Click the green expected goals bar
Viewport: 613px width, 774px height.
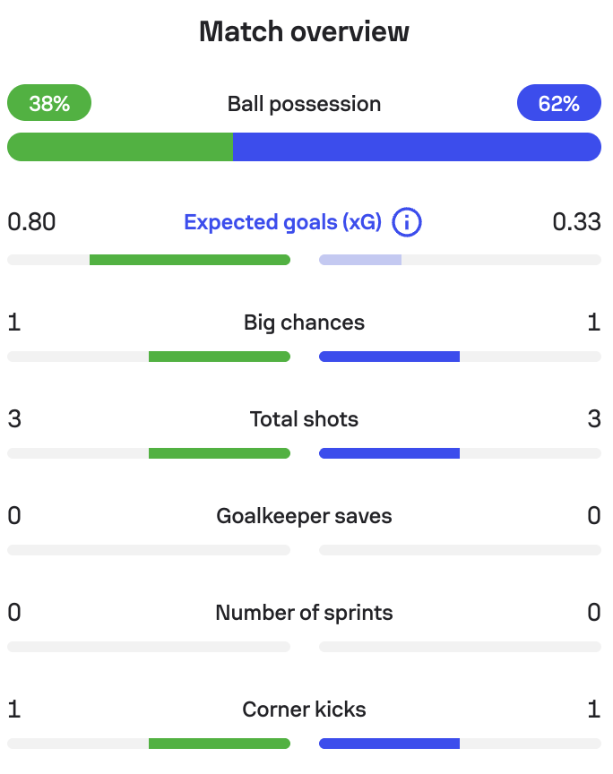click(x=190, y=260)
